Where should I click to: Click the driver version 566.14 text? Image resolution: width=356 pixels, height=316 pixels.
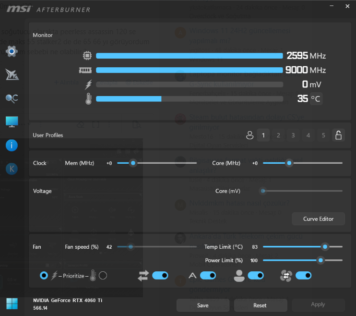coord(40,308)
